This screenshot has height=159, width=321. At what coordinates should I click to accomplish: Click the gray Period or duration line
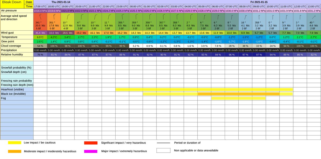point(163,143)
